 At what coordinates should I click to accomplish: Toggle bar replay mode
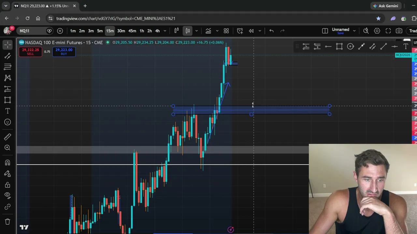[251, 31]
